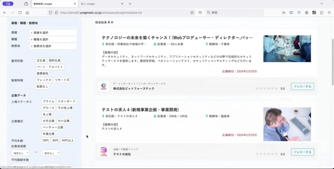Click the テストの会社 company logo
This screenshot has width=334, height=169.
[x=104, y=151]
